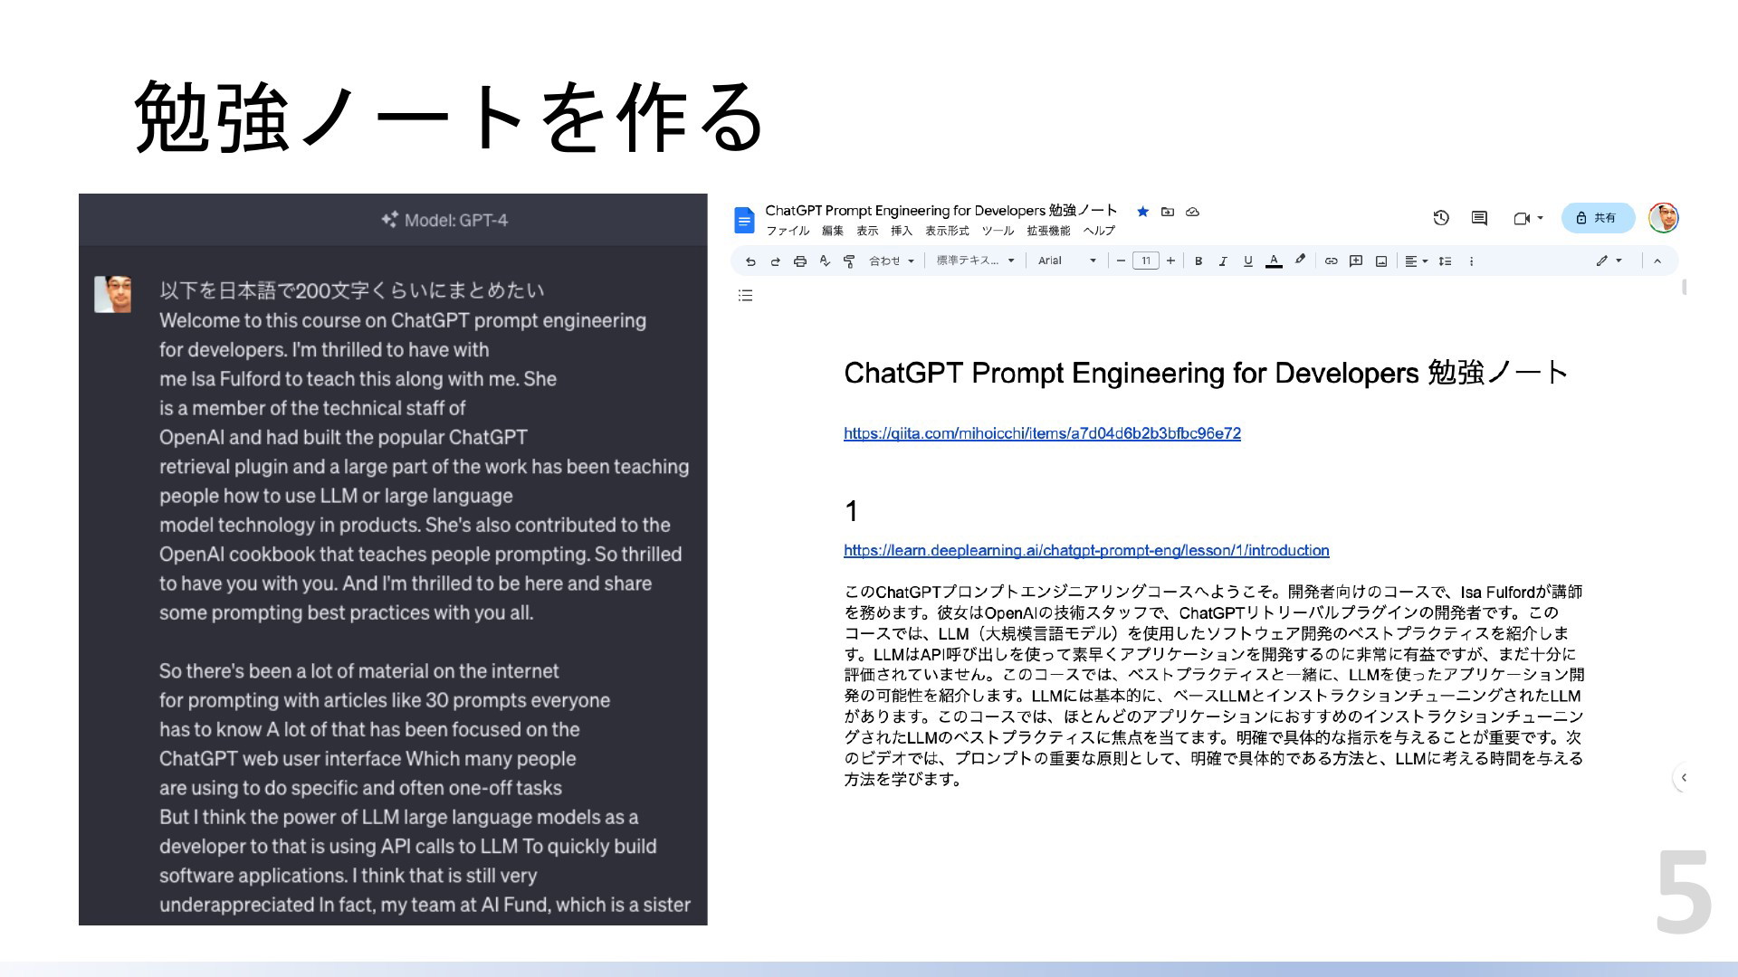Image resolution: width=1738 pixels, height=977 pixels.
Task: Open the ツール menu
Action: coord(998,232)
